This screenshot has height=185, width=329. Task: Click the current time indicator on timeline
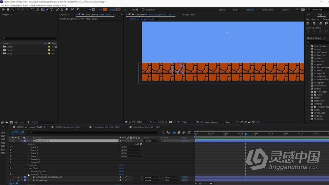(x=246, y=134)
